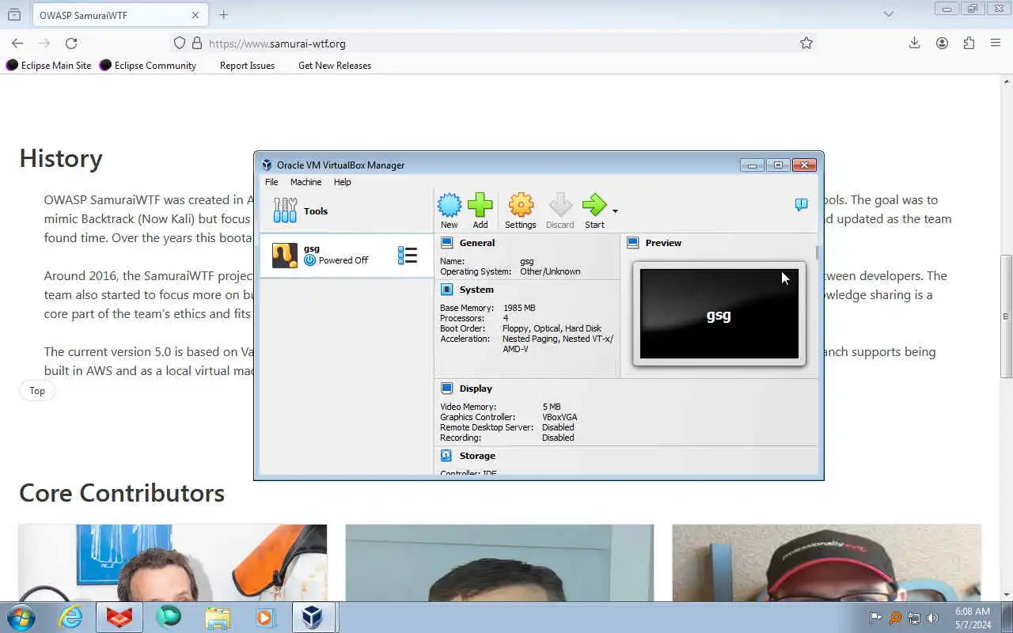The height and width of the screenshot is (633, 1013).
Task: Click the Display section header
Action: tap(476, 389)
